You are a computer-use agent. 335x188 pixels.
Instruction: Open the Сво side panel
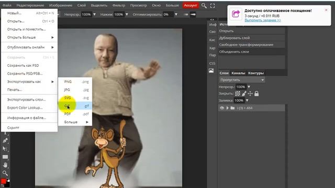[x=212, y=31]
